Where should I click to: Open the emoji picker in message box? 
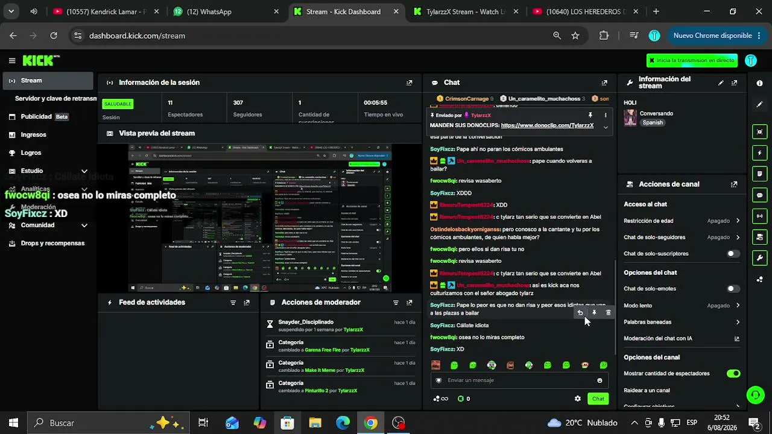(x=600, y=380)
